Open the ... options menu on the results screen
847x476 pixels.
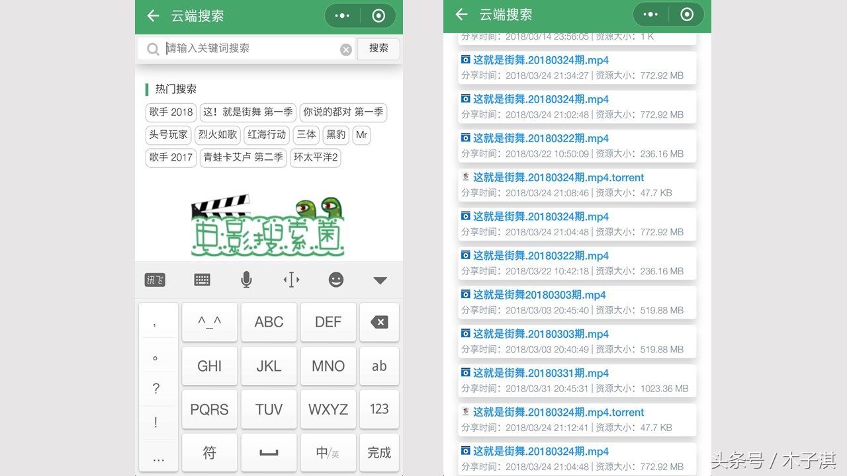[650, 14]
